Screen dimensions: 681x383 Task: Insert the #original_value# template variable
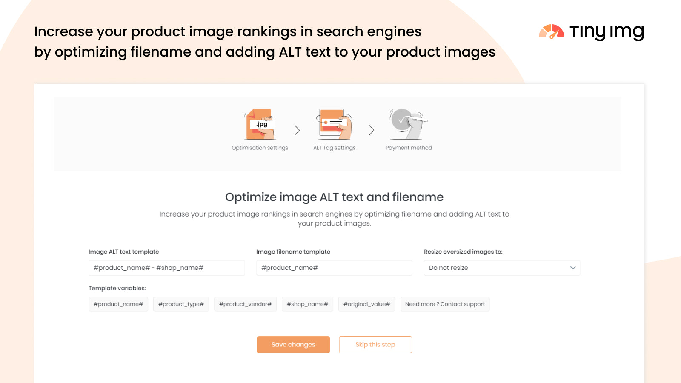[366, 304]
